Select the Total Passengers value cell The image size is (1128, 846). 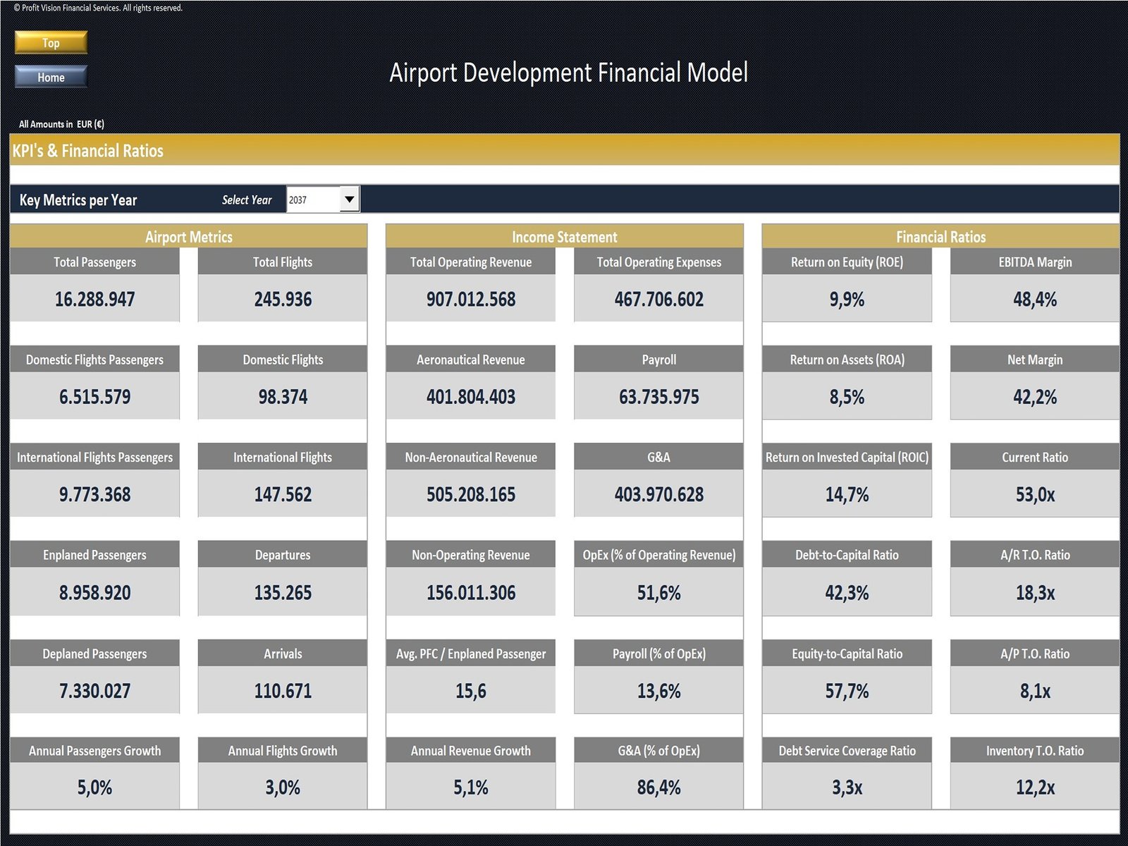[x=94, y=299]
